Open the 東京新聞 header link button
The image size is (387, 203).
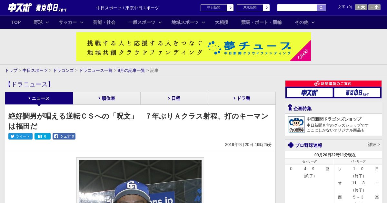click(250, 8)
